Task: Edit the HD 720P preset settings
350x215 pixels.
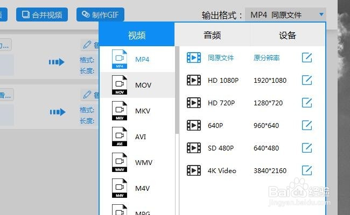Action: click(x=307, y=103)
